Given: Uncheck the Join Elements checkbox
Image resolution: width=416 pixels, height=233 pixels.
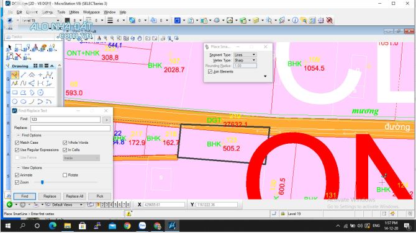Looking at the screenshot, I should 210,72.
